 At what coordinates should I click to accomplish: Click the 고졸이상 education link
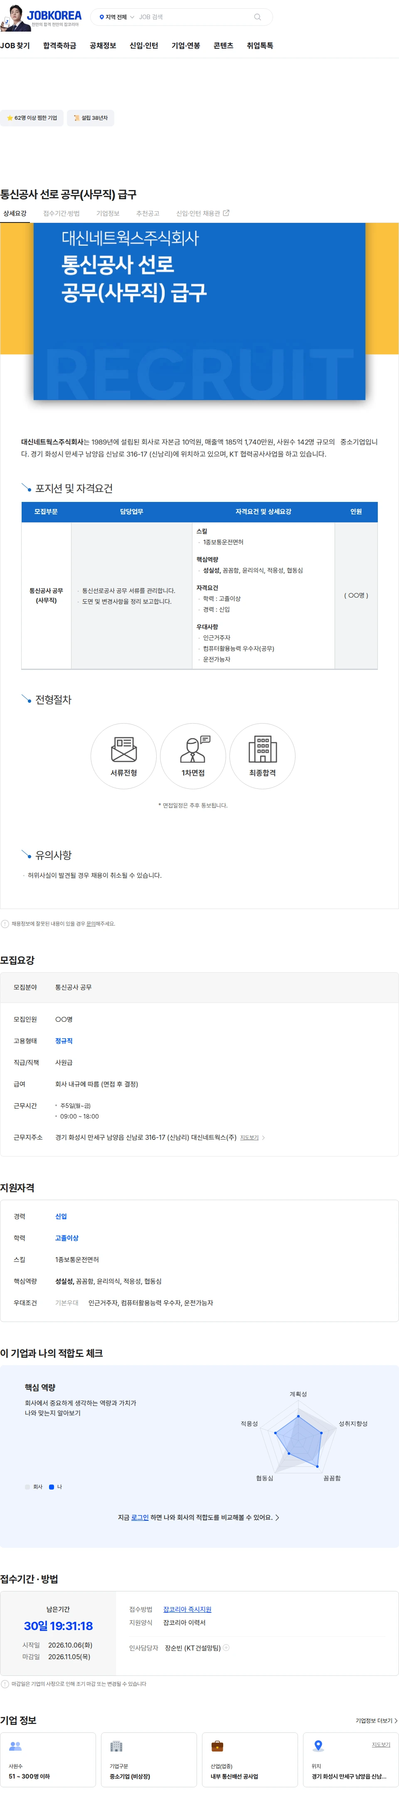pyautogui.click(x=66, y=1238)
